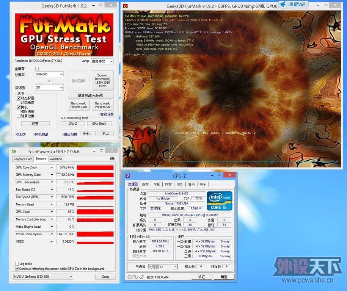Open the >每日链接 daily link
This screenshot has width=347, height=291.
coord(69,134)
